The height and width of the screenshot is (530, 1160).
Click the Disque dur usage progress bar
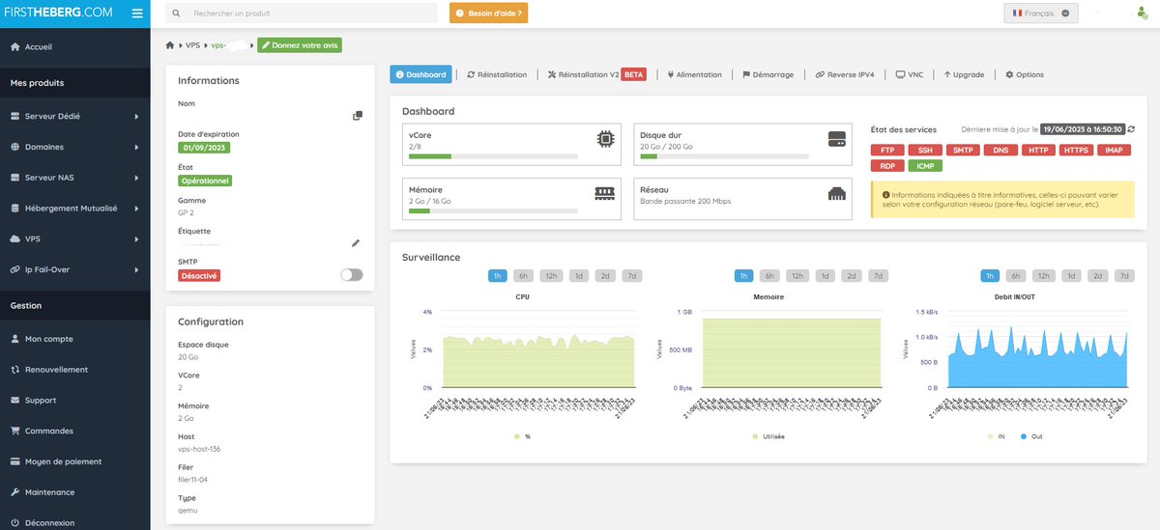724,155
